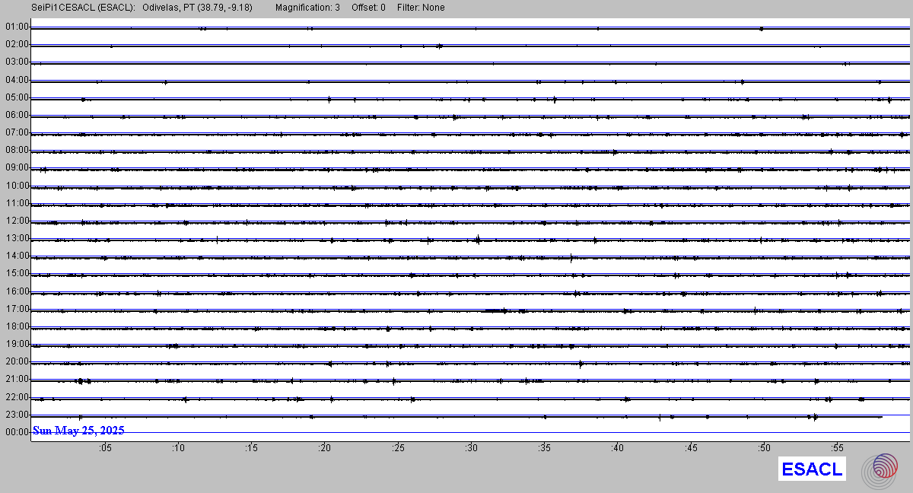
Task: Click the Magnification: 3 header text
Action: point(308,8)
